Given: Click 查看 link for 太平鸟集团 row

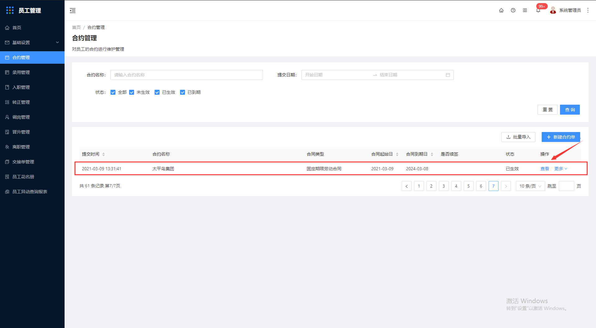Looking at the screenshot, I should coord(545,169).
